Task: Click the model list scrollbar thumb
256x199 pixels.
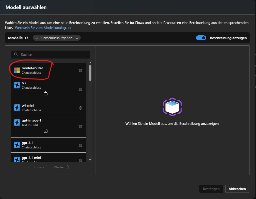Action: coord(90,73)
